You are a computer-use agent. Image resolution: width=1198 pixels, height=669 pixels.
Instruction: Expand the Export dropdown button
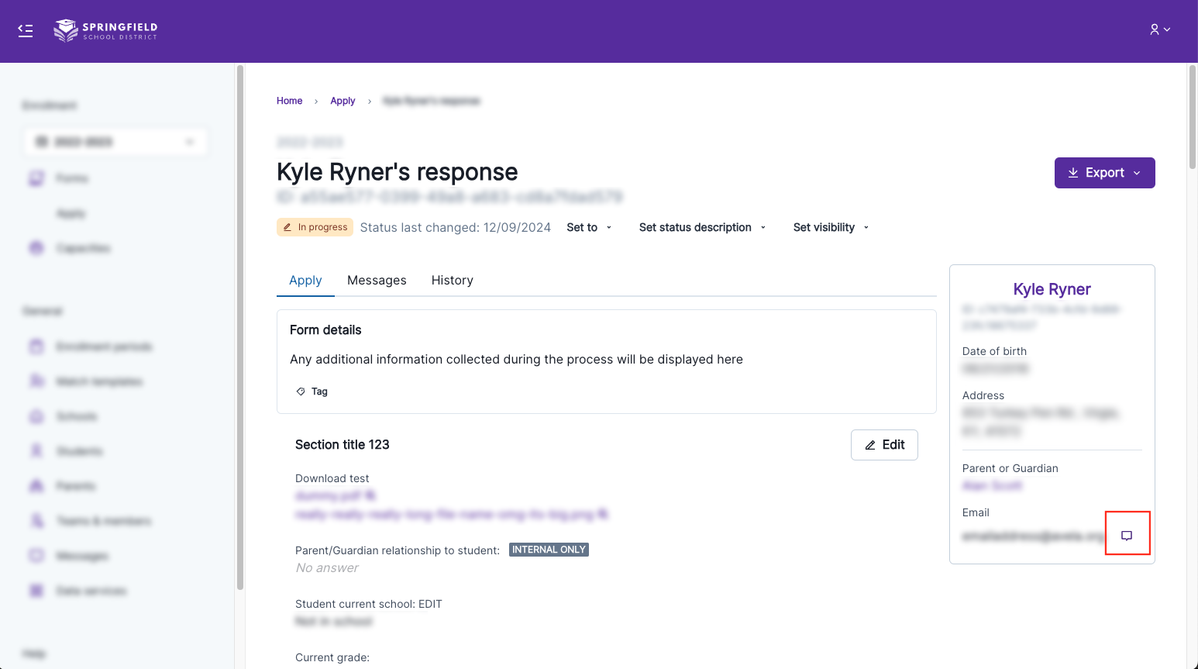1104,173
